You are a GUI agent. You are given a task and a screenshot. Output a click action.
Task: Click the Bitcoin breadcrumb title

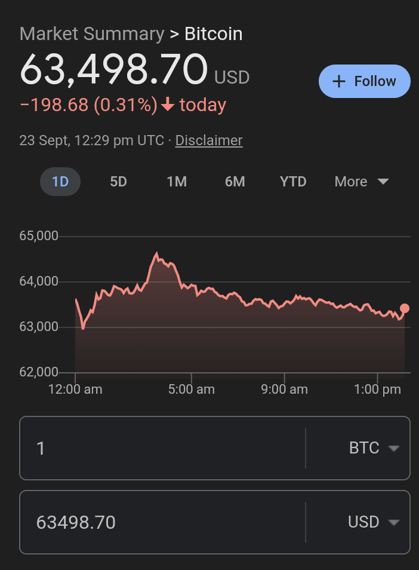[x=214, y=34]
